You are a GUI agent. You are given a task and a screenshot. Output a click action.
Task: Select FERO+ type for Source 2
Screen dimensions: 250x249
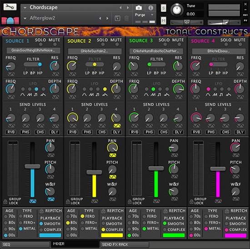click(82, 223)
